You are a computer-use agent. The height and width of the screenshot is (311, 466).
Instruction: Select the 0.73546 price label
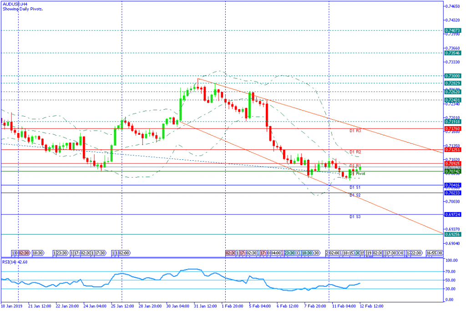point(453,53)
